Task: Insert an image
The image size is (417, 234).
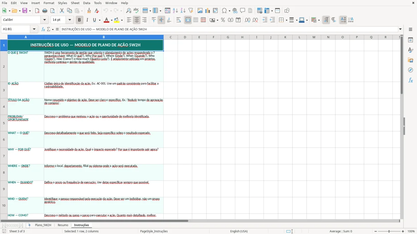Action: click(200, 11)
